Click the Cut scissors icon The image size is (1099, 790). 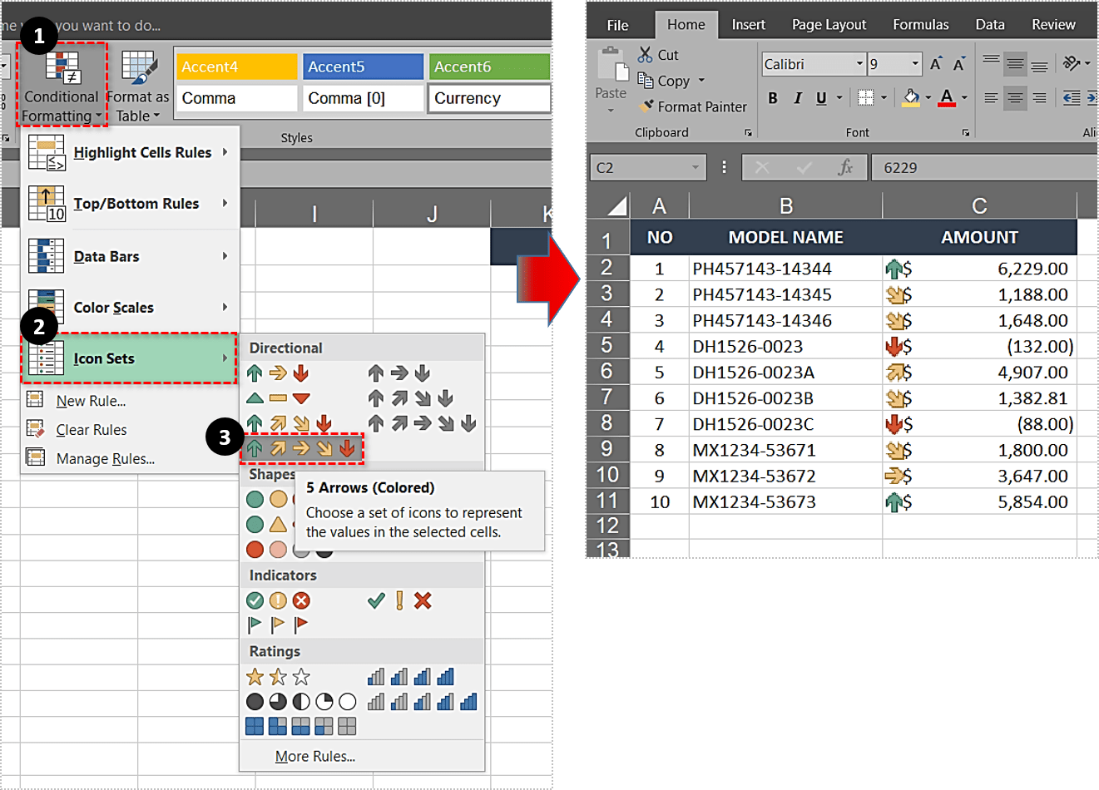tap(646, 55)
